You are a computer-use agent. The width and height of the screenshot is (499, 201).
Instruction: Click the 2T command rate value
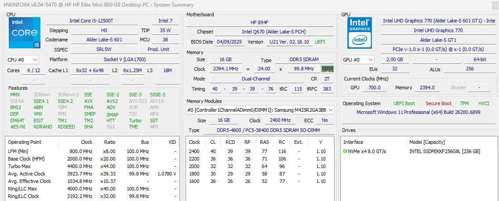point(327,79)
